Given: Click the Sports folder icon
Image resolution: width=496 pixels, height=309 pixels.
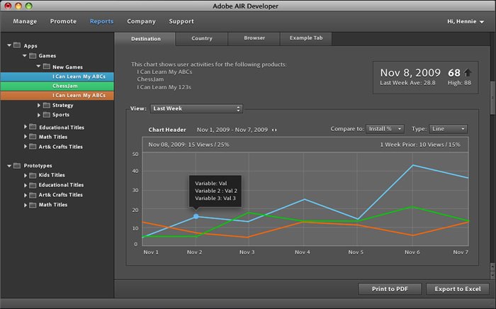Looking at the screenshot, I should (x=47, y=115).
